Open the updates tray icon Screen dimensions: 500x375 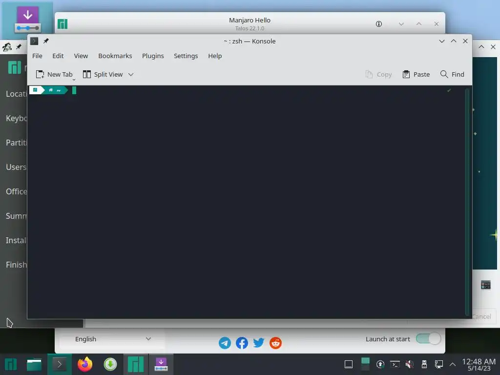click(x=380, y=364)
